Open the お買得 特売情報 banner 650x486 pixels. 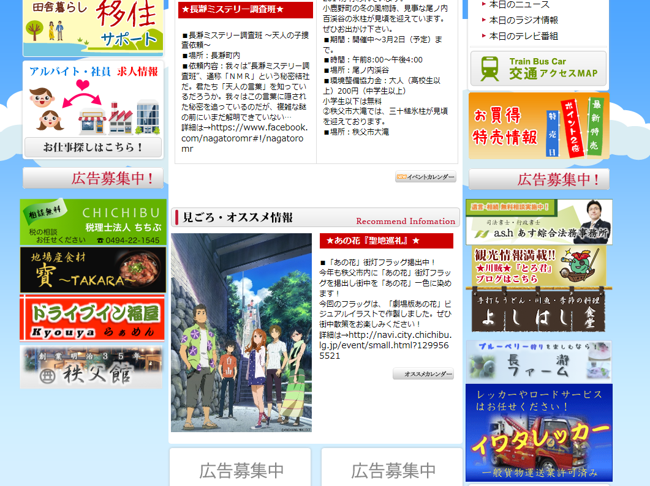pyautogui.click(x=539, y=125)
